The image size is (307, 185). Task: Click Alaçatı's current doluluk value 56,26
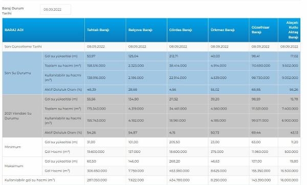(x=294, y=90)
